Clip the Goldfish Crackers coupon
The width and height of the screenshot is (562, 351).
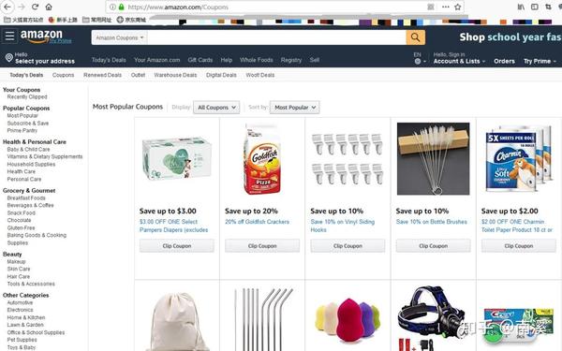point(262,245)
